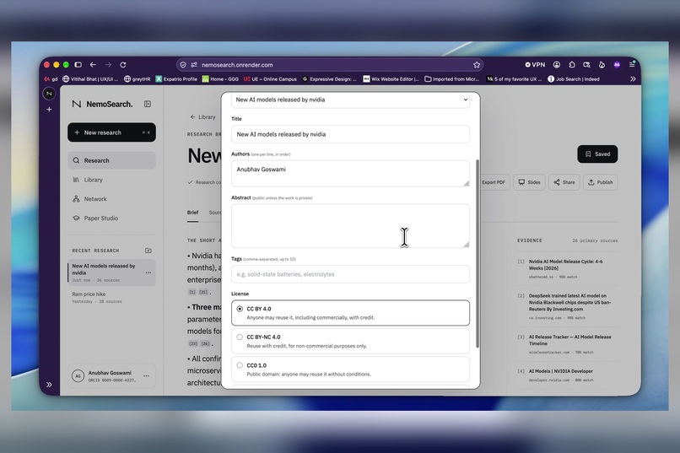This screenshot has height=453, width=680.
Task: Open the 'Imported from Micr...' bookmarks folder
Action: pos(451,79)
